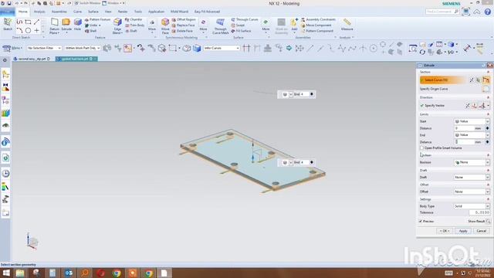Image resolution: width=494 pixels, height=278 pixels.
Task: Select the rectangle sketch tool
Action: point(28,22)
